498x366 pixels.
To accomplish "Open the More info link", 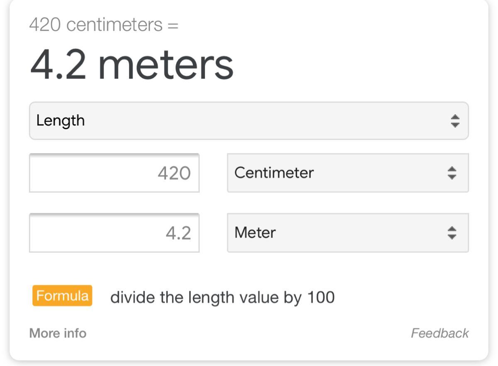I will point(58,333).
